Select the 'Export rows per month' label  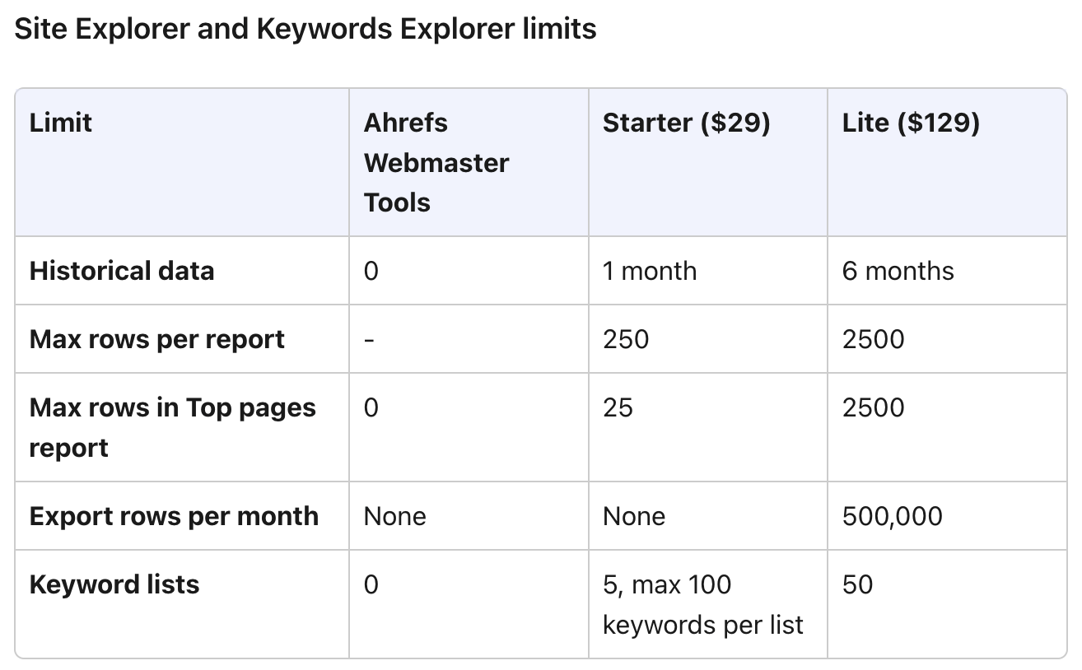pos(174,517)
